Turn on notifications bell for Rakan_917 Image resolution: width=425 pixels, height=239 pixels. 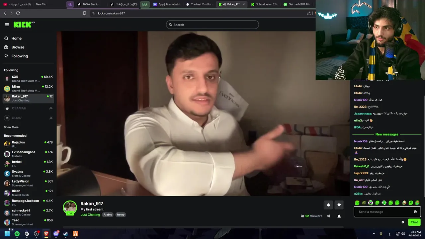click(328, 205)
